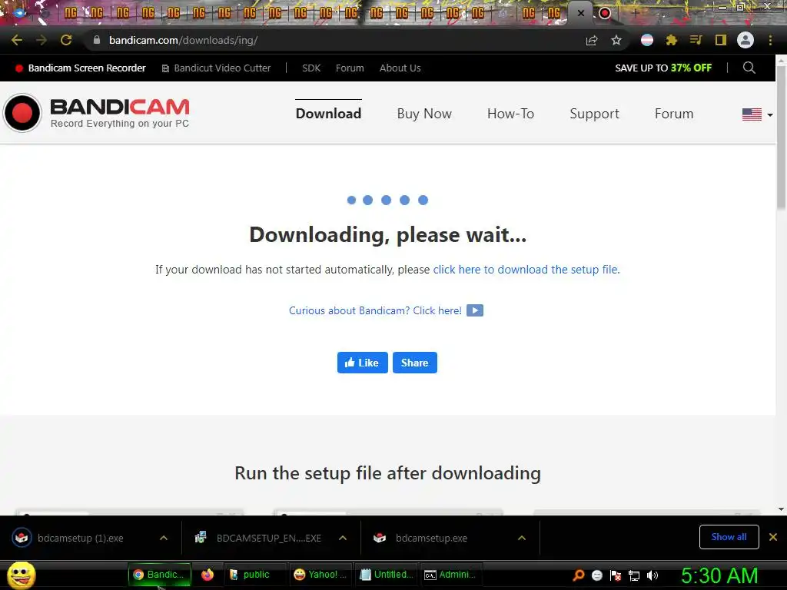
Task: Open the Buy Now navigation item
Action: (x=424, y=114)
